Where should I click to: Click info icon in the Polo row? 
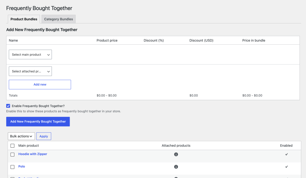176,167
